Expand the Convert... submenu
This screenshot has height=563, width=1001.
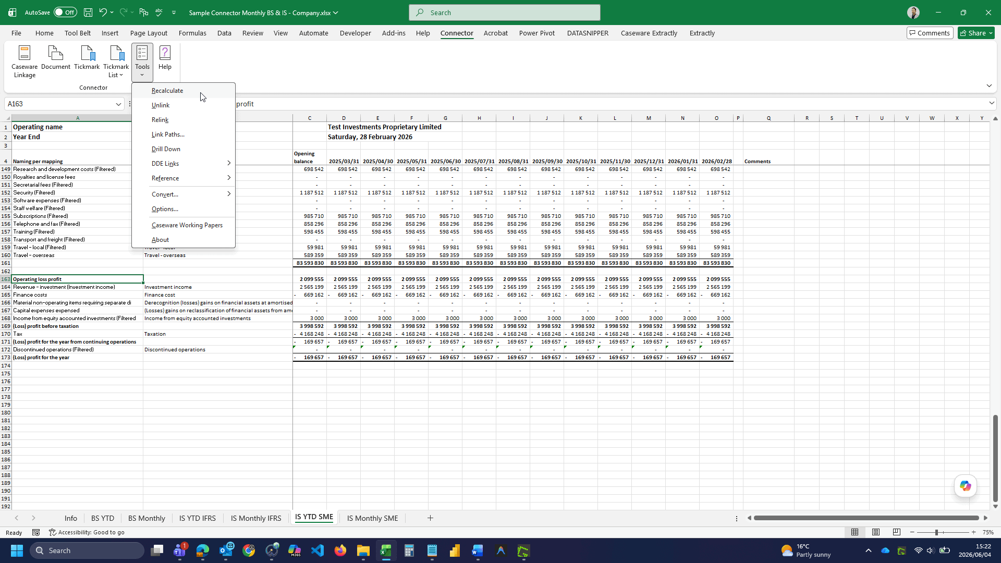[x=183, y=194]
